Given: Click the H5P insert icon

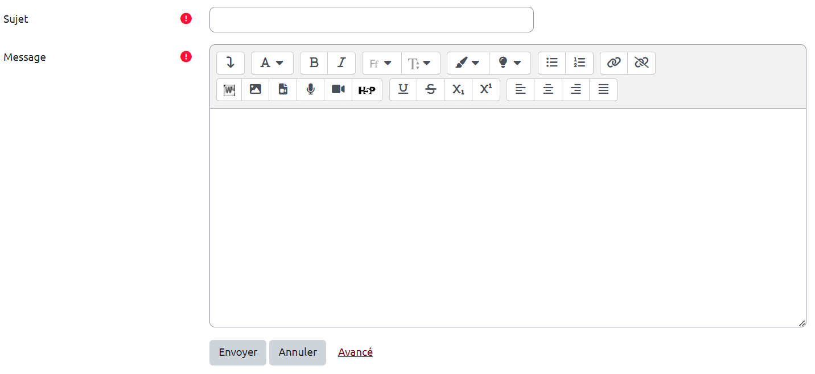Looking at the screenshot, I should click(367, 90).
